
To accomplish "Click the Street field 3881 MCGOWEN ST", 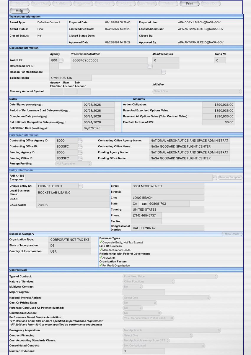I will pos(167,186).
